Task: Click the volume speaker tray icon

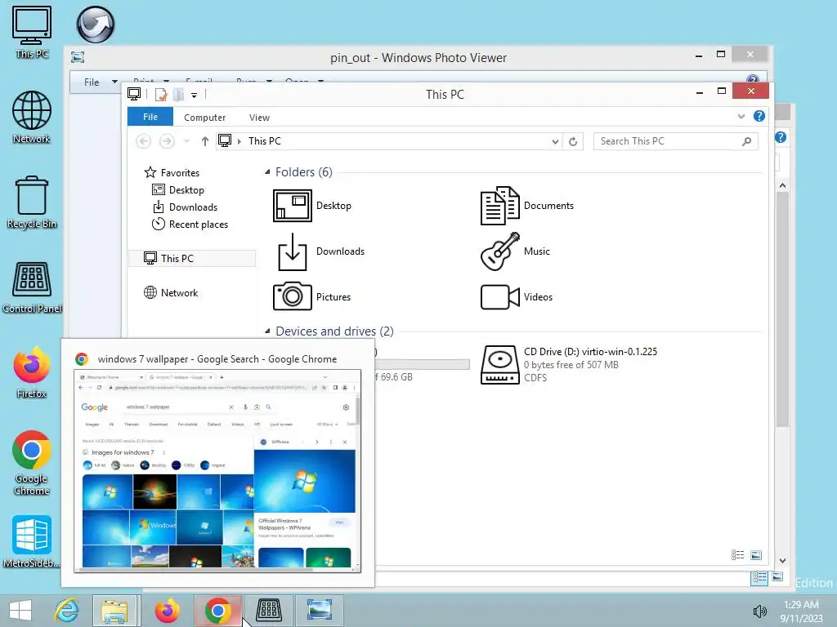Action: click(759, 611)
